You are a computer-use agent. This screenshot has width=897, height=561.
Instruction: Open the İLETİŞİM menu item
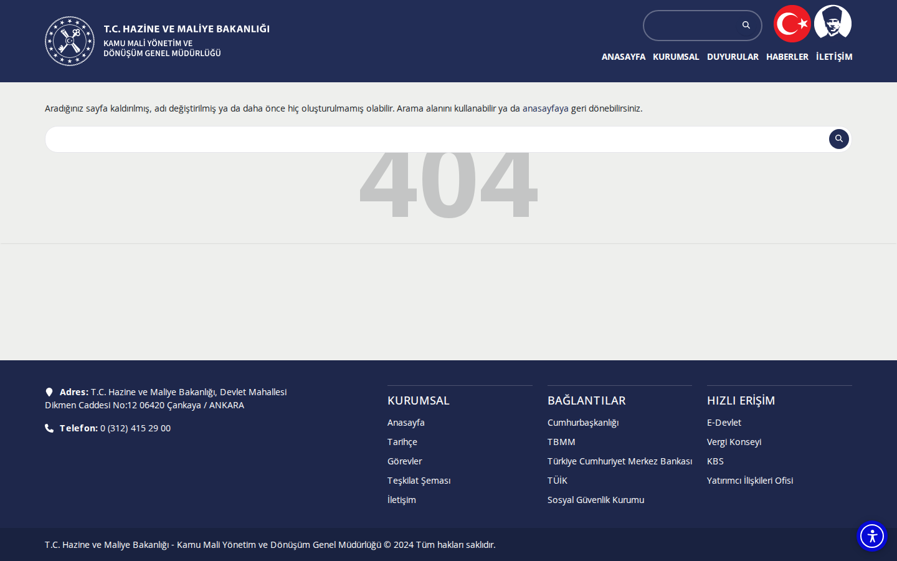click(834, 57)
